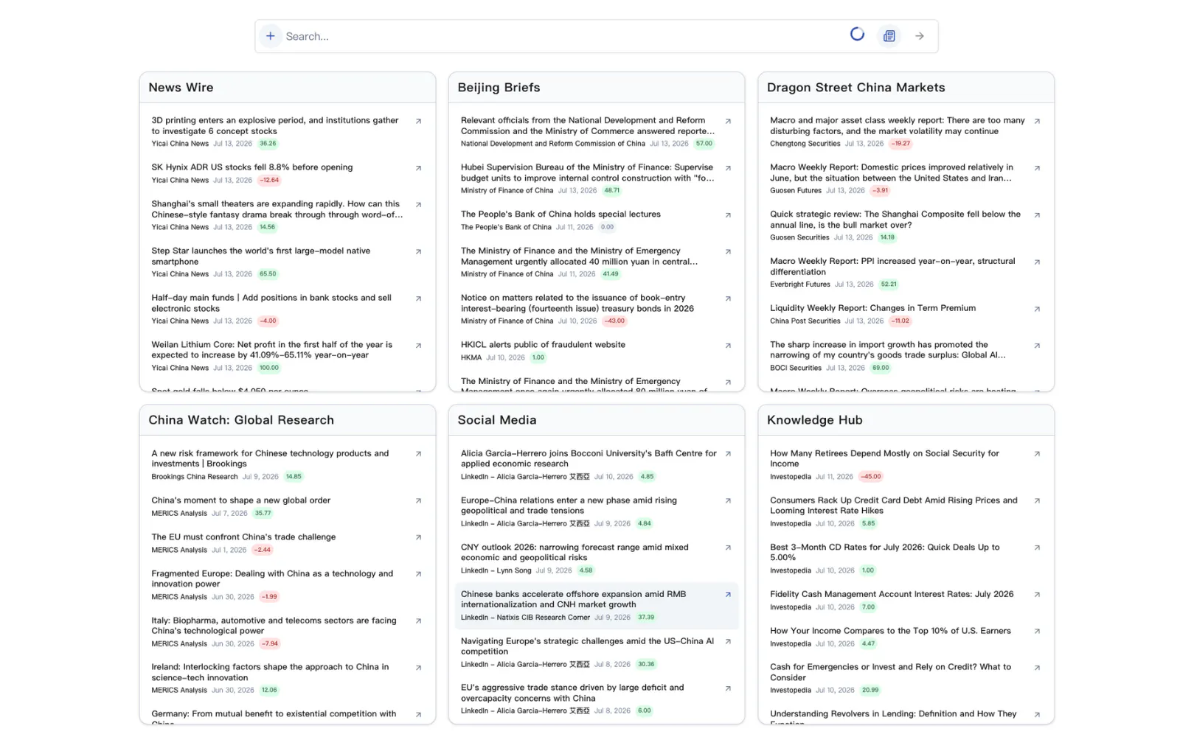Open external link for Best 3-Month CD Rates article
Viewport: 1180px width, 737px height.
(1037, 548)
